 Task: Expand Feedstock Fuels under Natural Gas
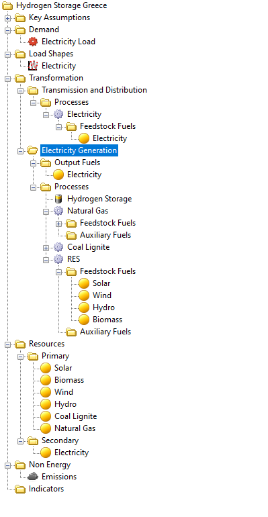[58, 224]
